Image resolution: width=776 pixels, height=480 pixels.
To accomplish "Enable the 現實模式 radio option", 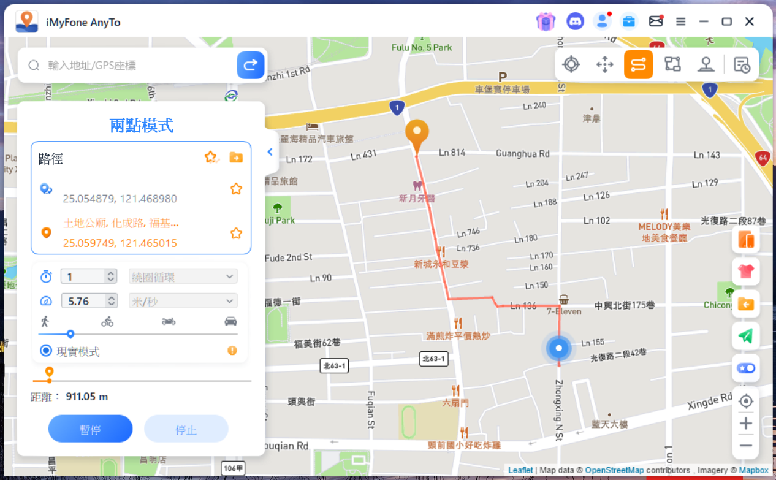I will [x=46, y=351].
